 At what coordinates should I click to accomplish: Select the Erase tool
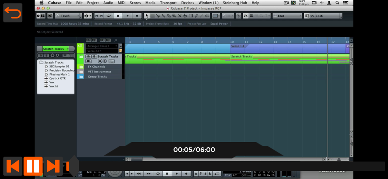pos(169,15)
